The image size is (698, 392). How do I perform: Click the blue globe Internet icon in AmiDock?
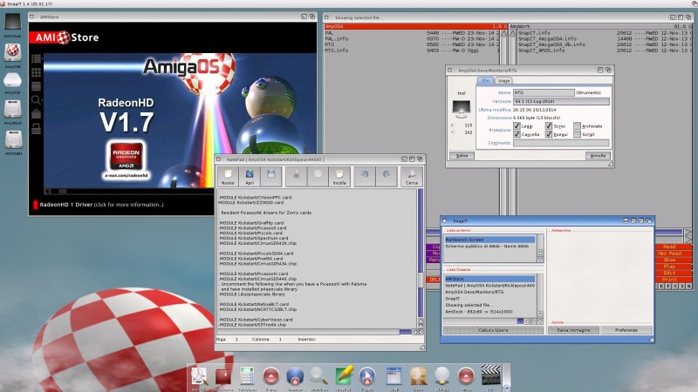tap(295, 377)
